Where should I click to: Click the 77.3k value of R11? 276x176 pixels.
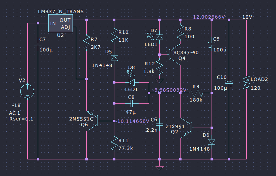pyautogui.click(x=126, y=148)
